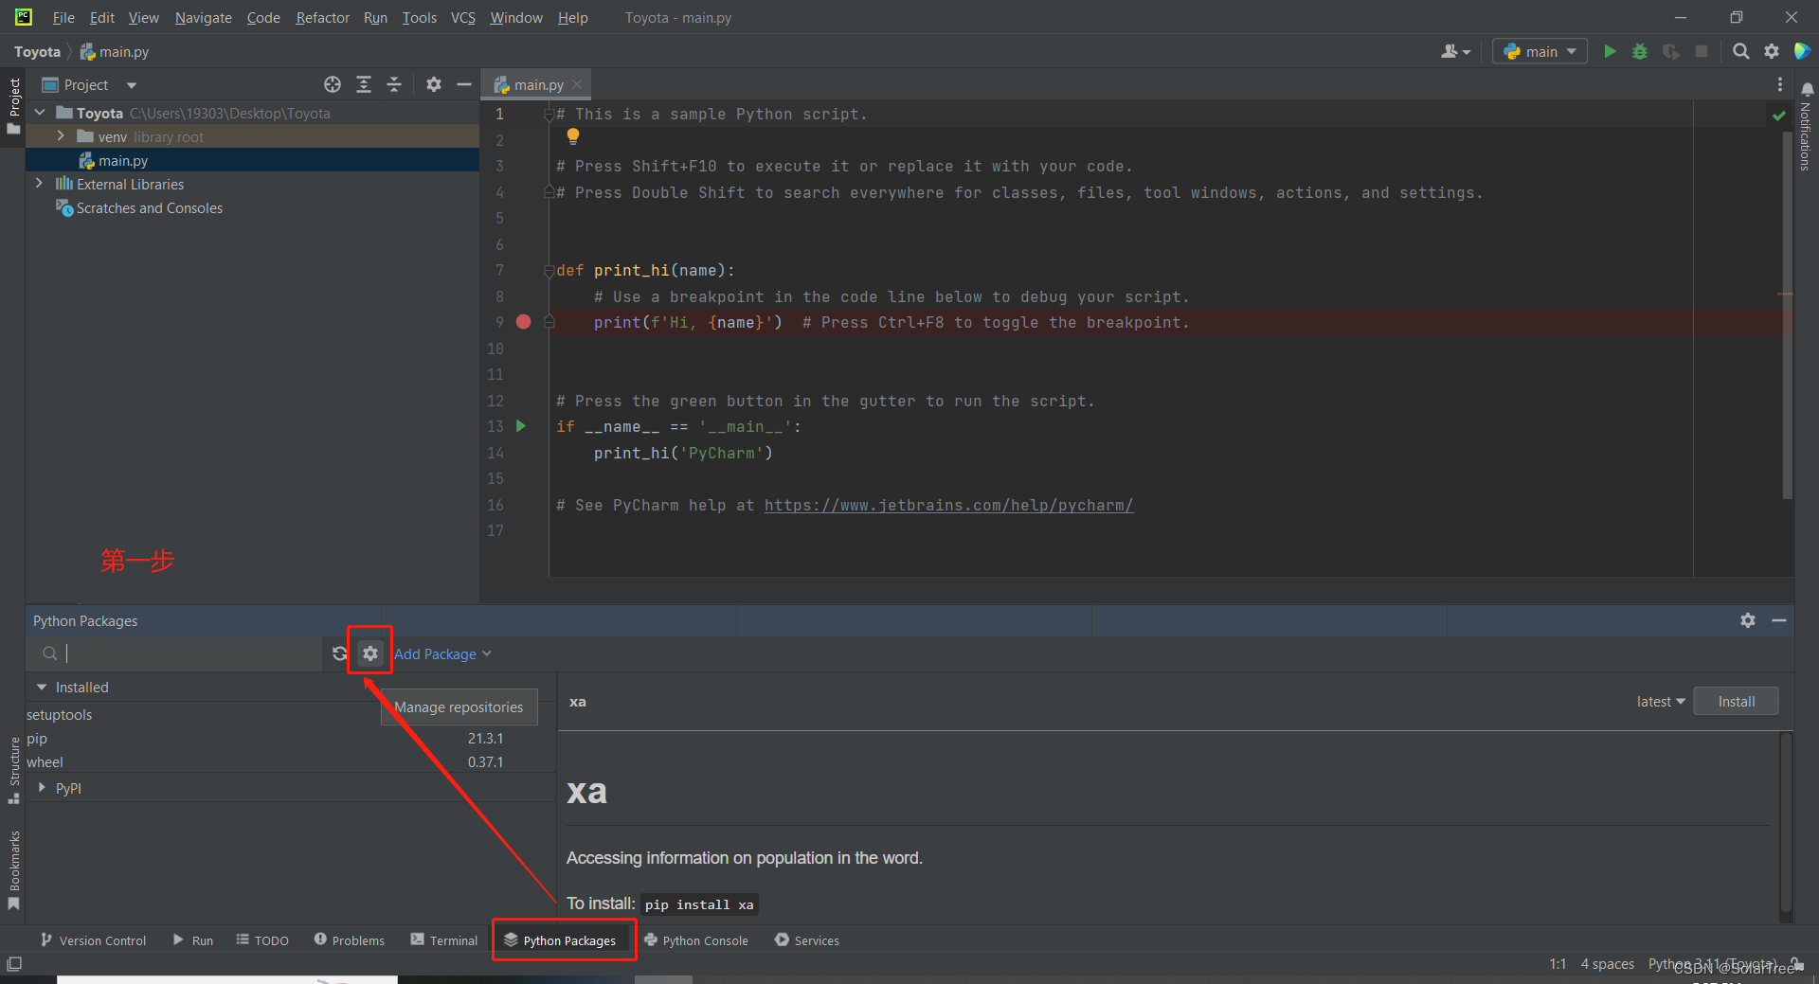Expand all items in the Project panel

(364, 84)
